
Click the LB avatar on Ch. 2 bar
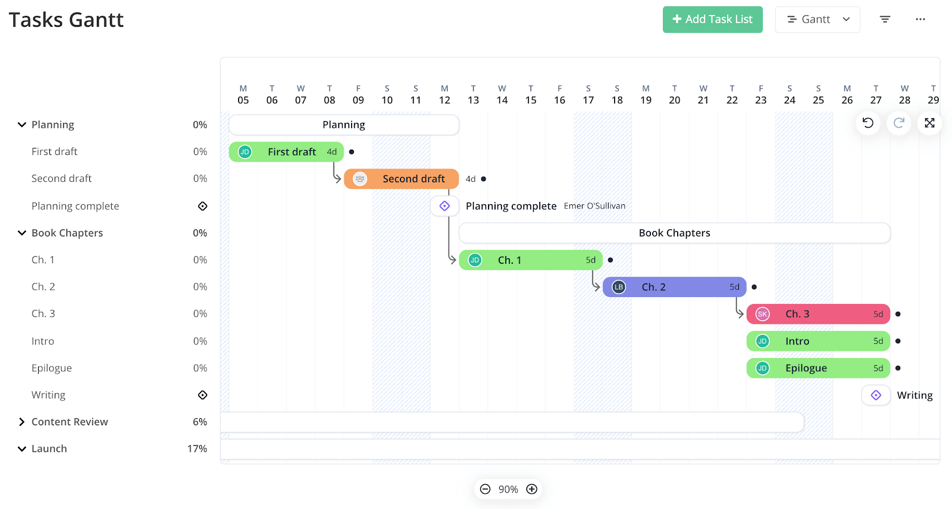pyautogui.click(x=619, y=287)
